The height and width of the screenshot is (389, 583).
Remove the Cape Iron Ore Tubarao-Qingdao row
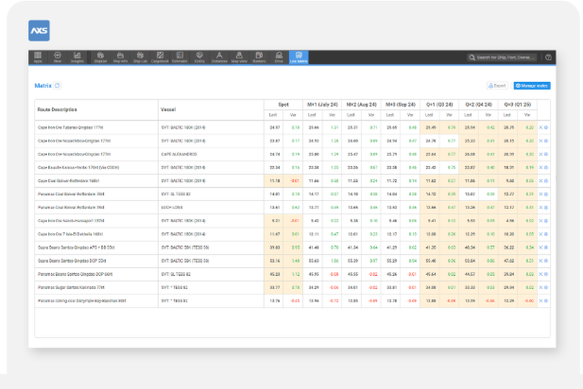click(541, 128)
